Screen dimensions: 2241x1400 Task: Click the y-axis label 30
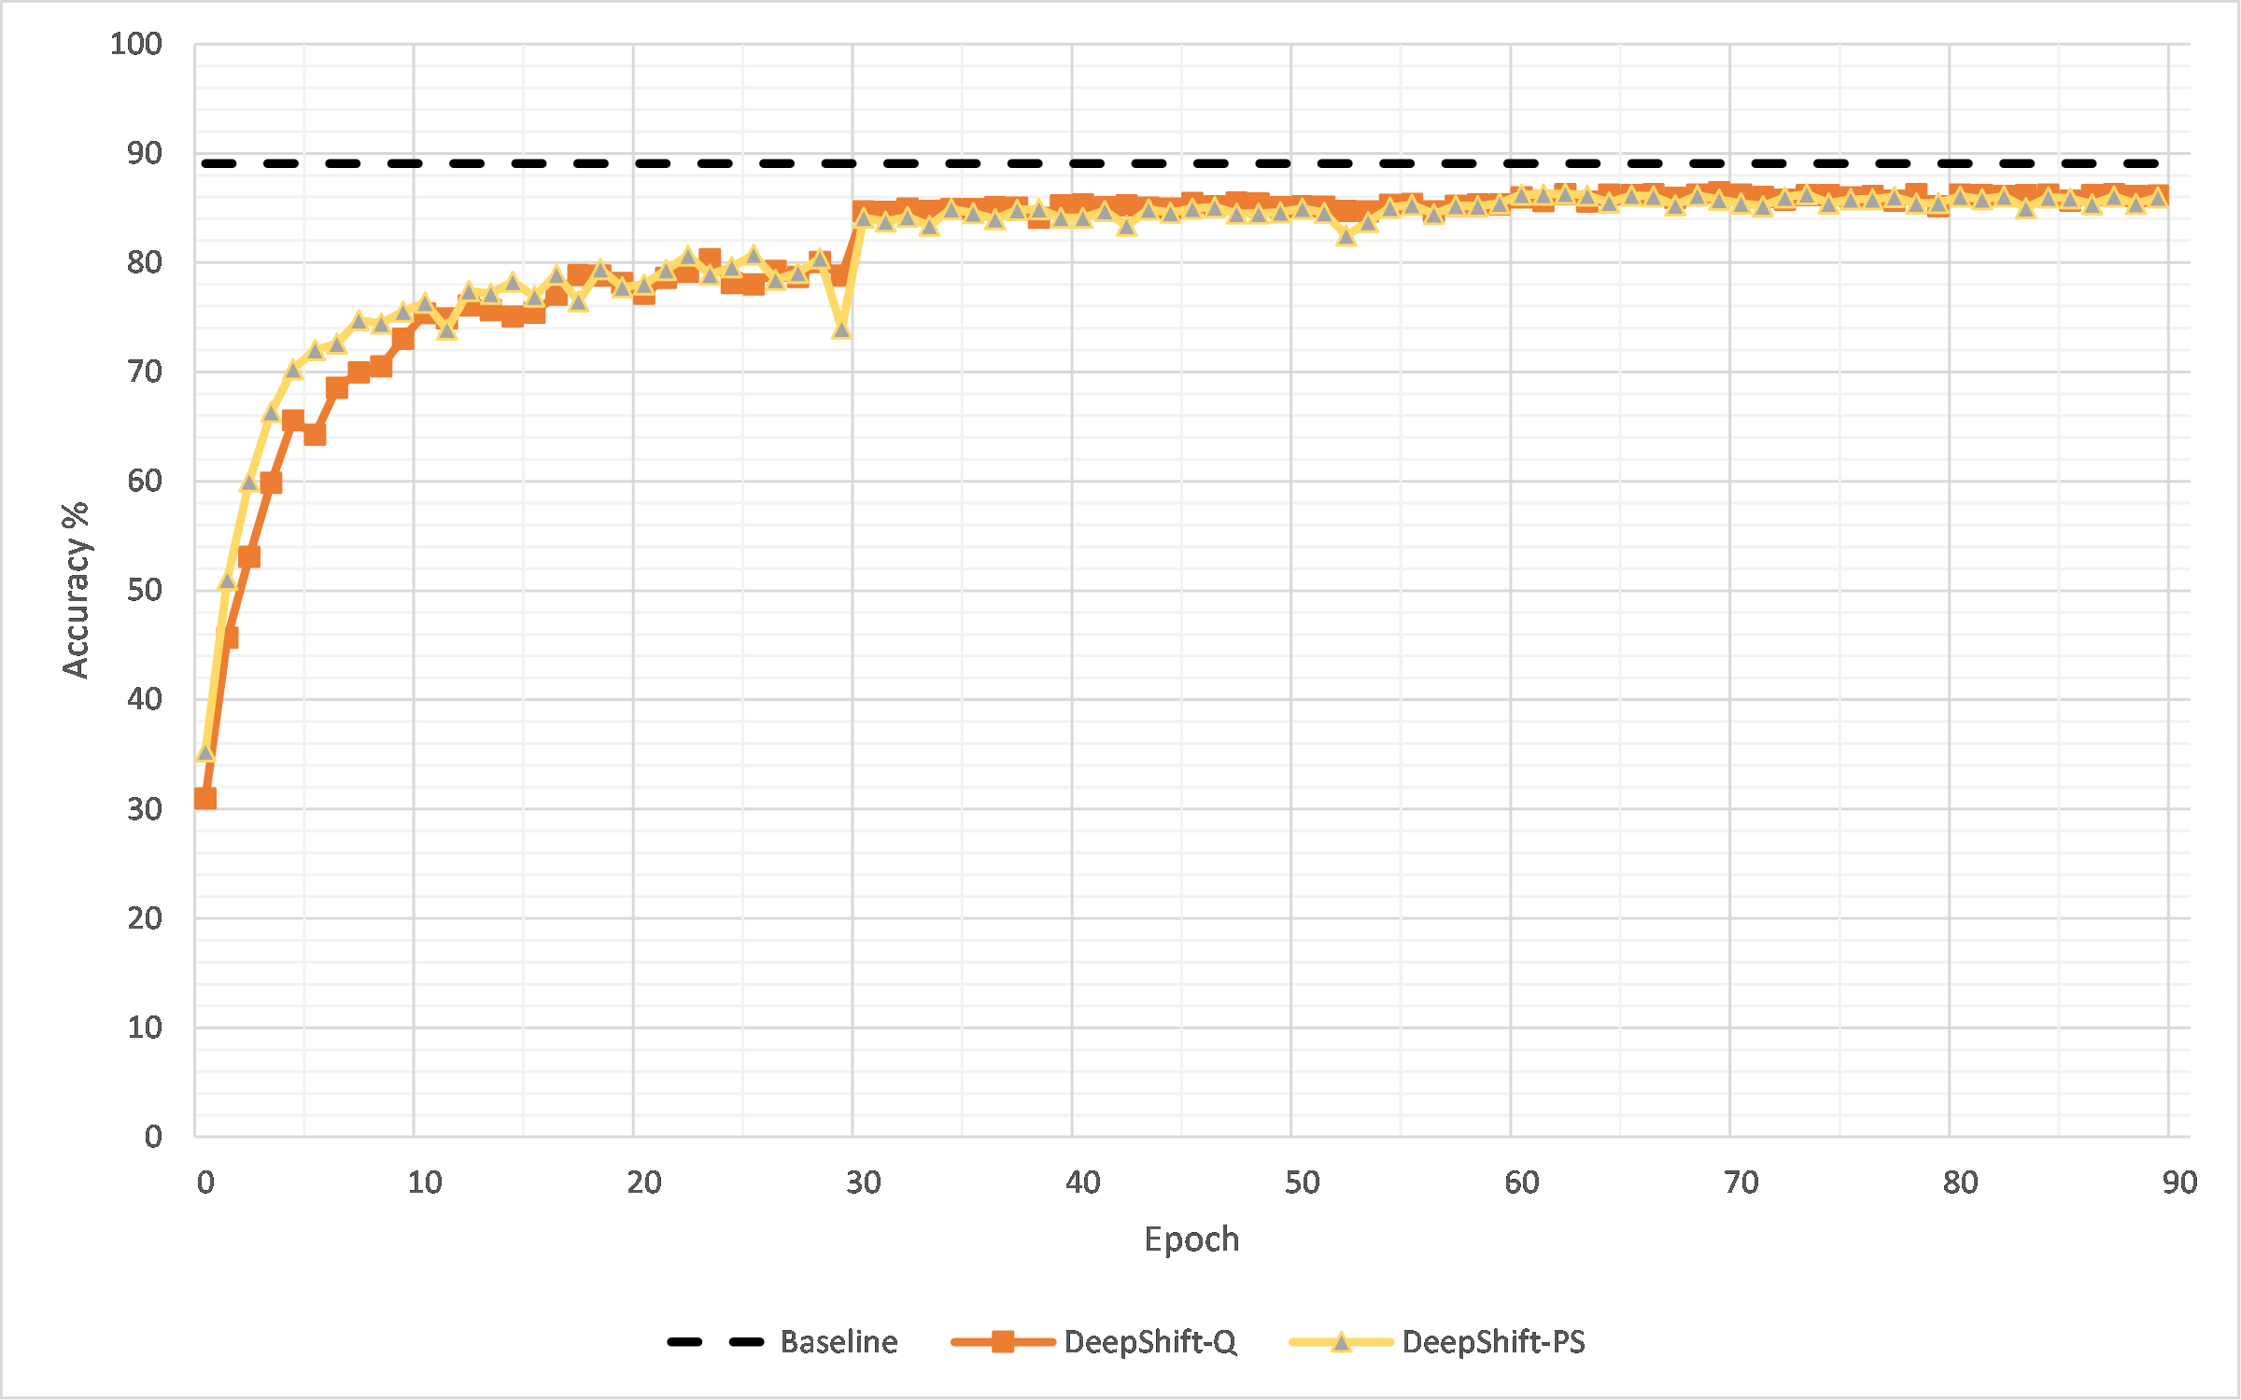(x=145, y=809)
